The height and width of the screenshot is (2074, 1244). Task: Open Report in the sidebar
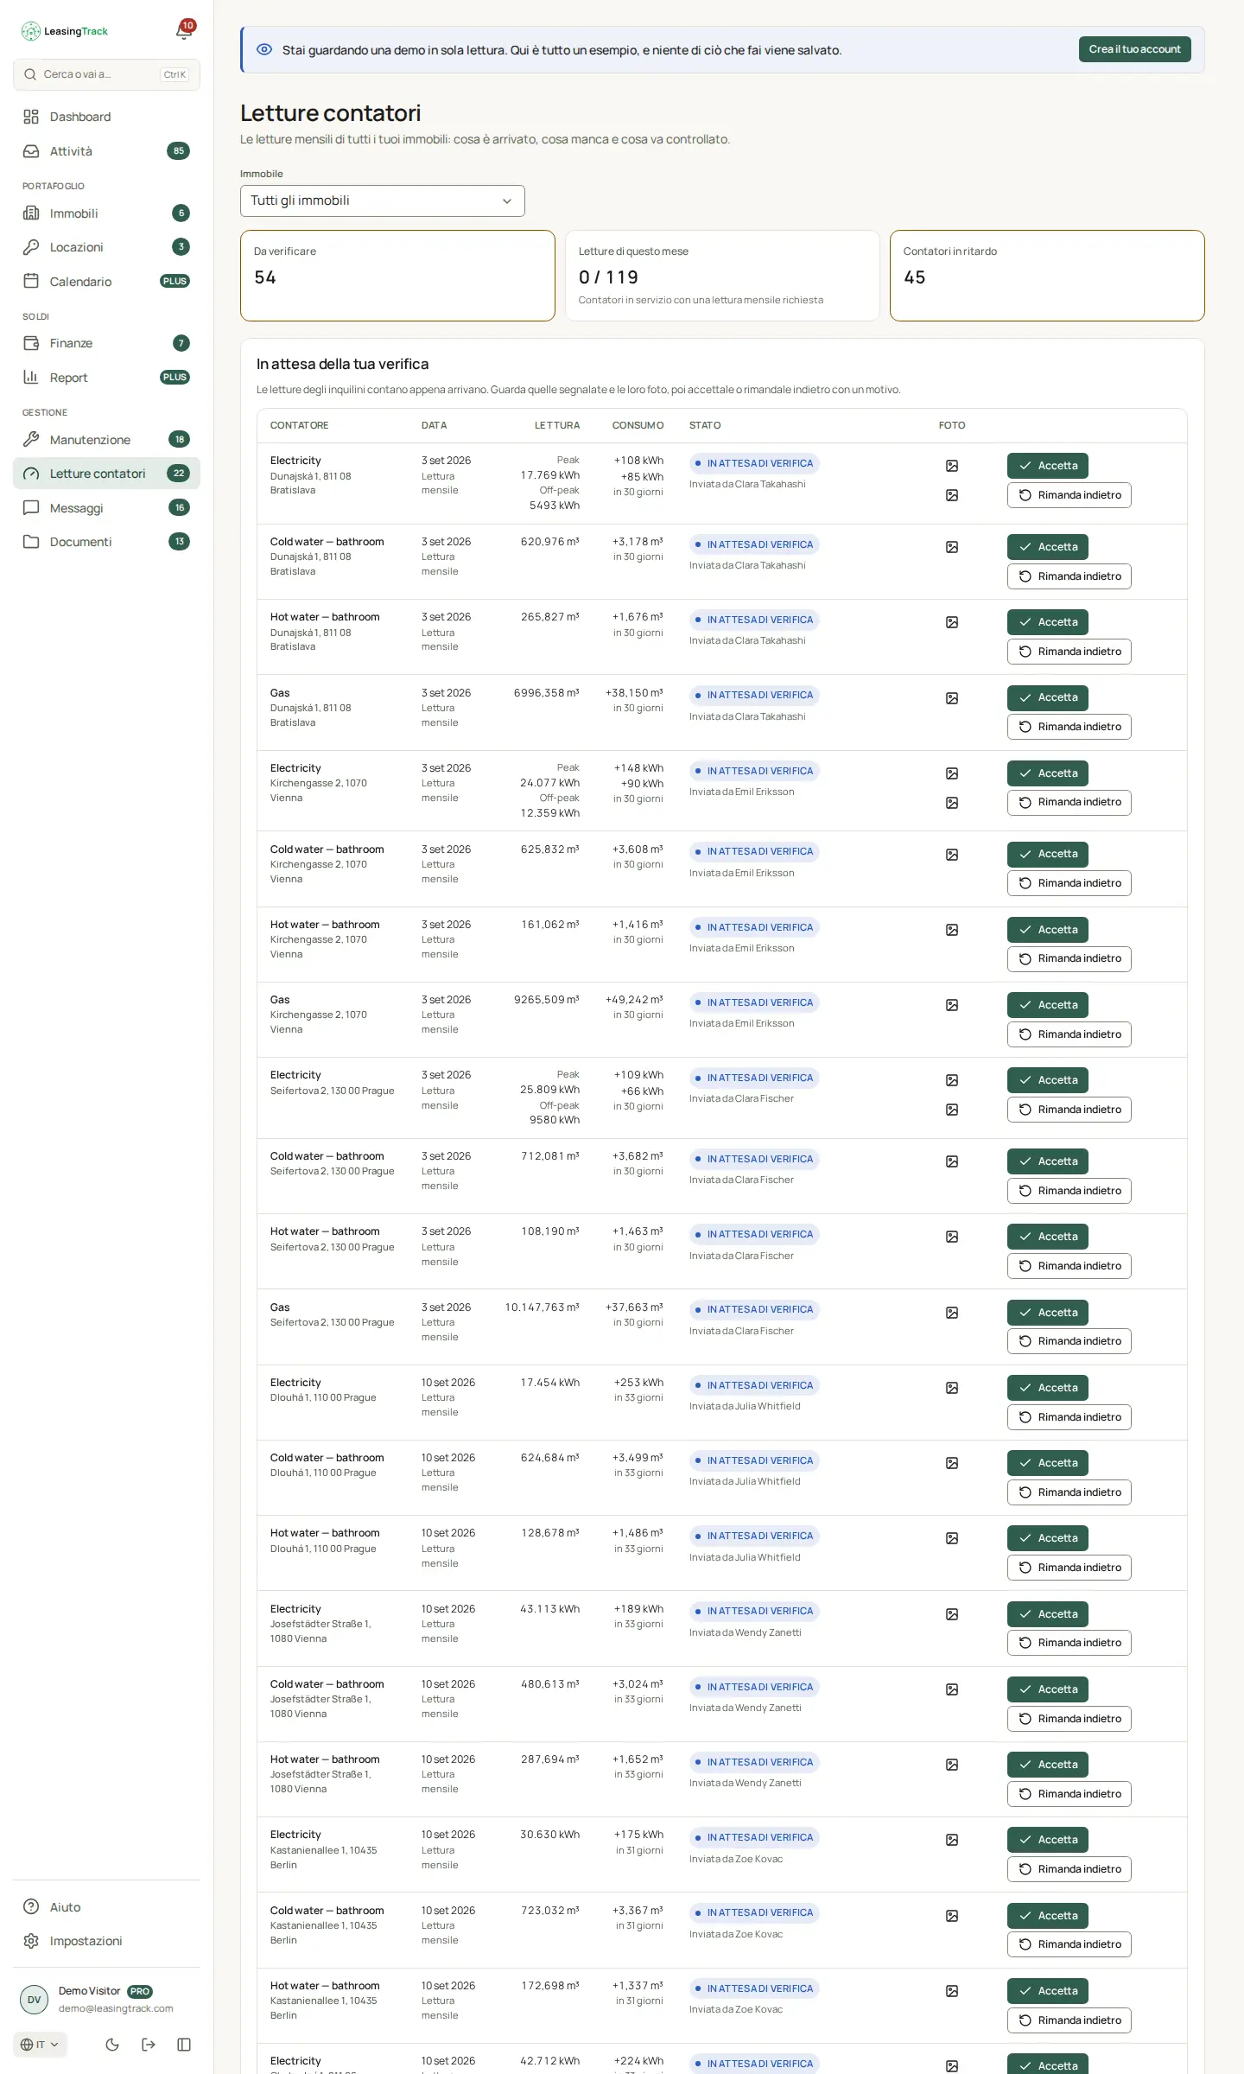point(106,378)
